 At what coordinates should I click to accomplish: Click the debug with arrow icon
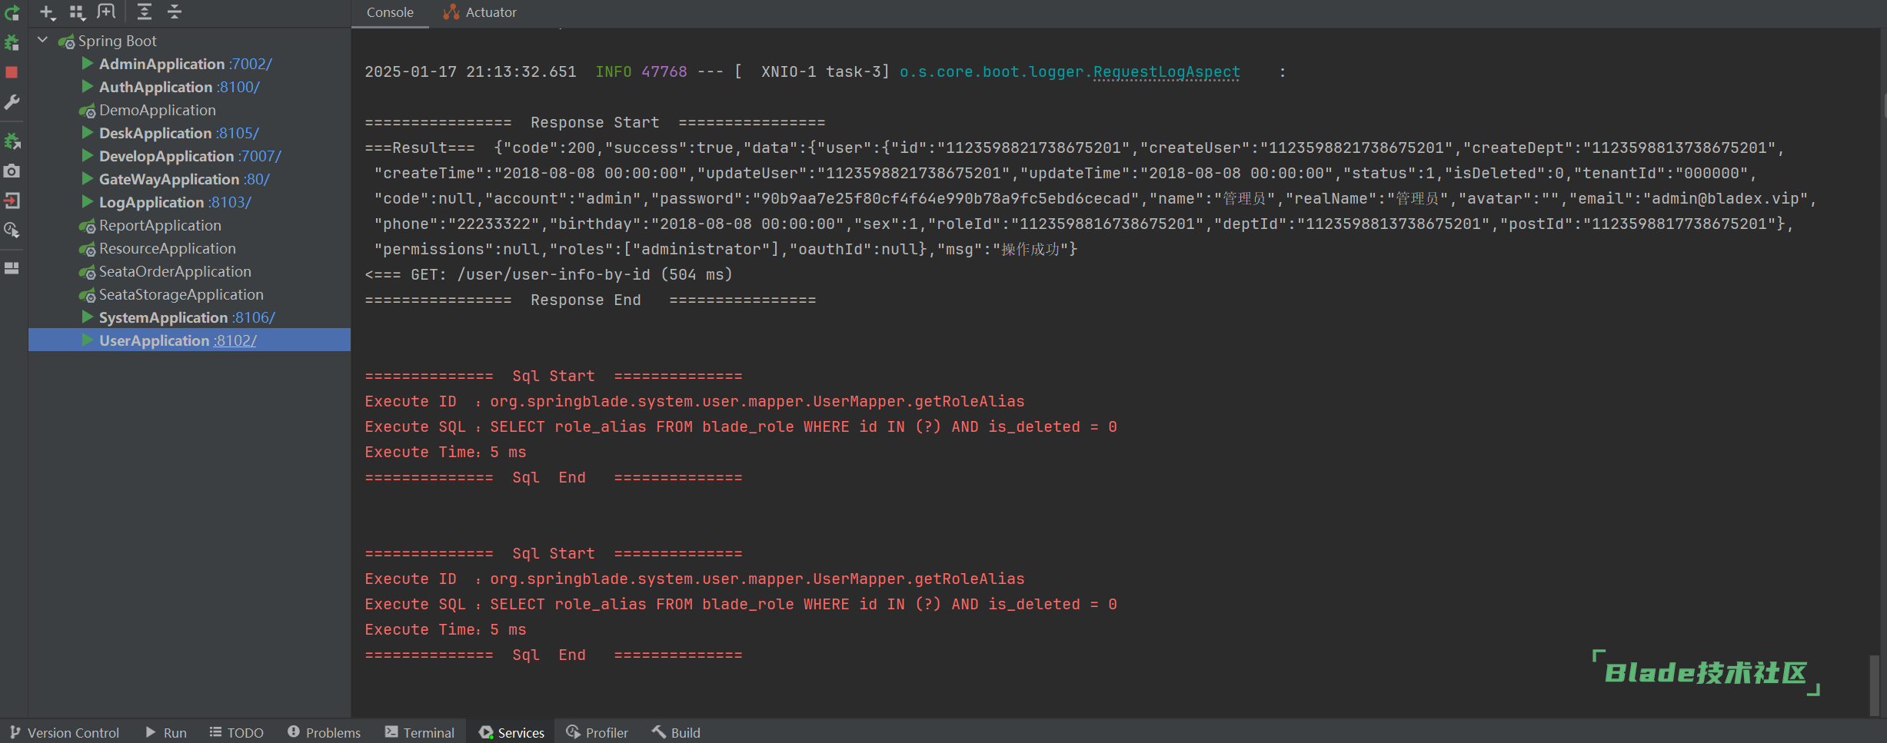pos(12,141)
